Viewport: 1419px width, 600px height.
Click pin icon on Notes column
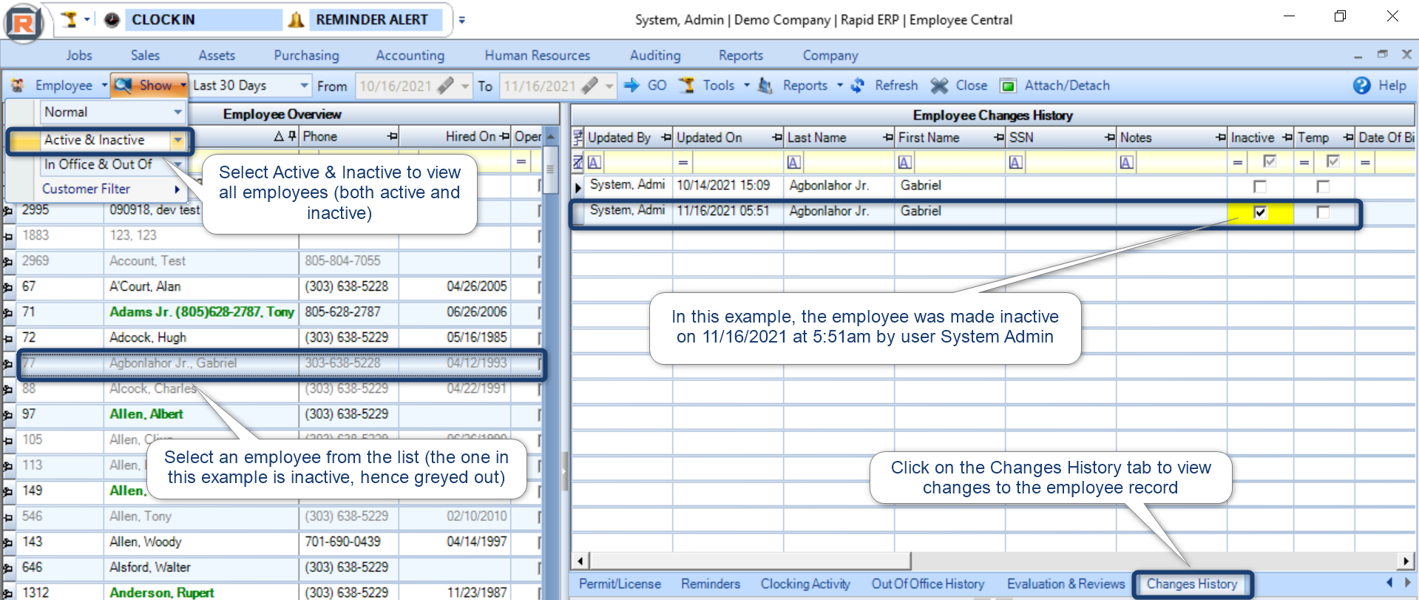coord(1221,138)
